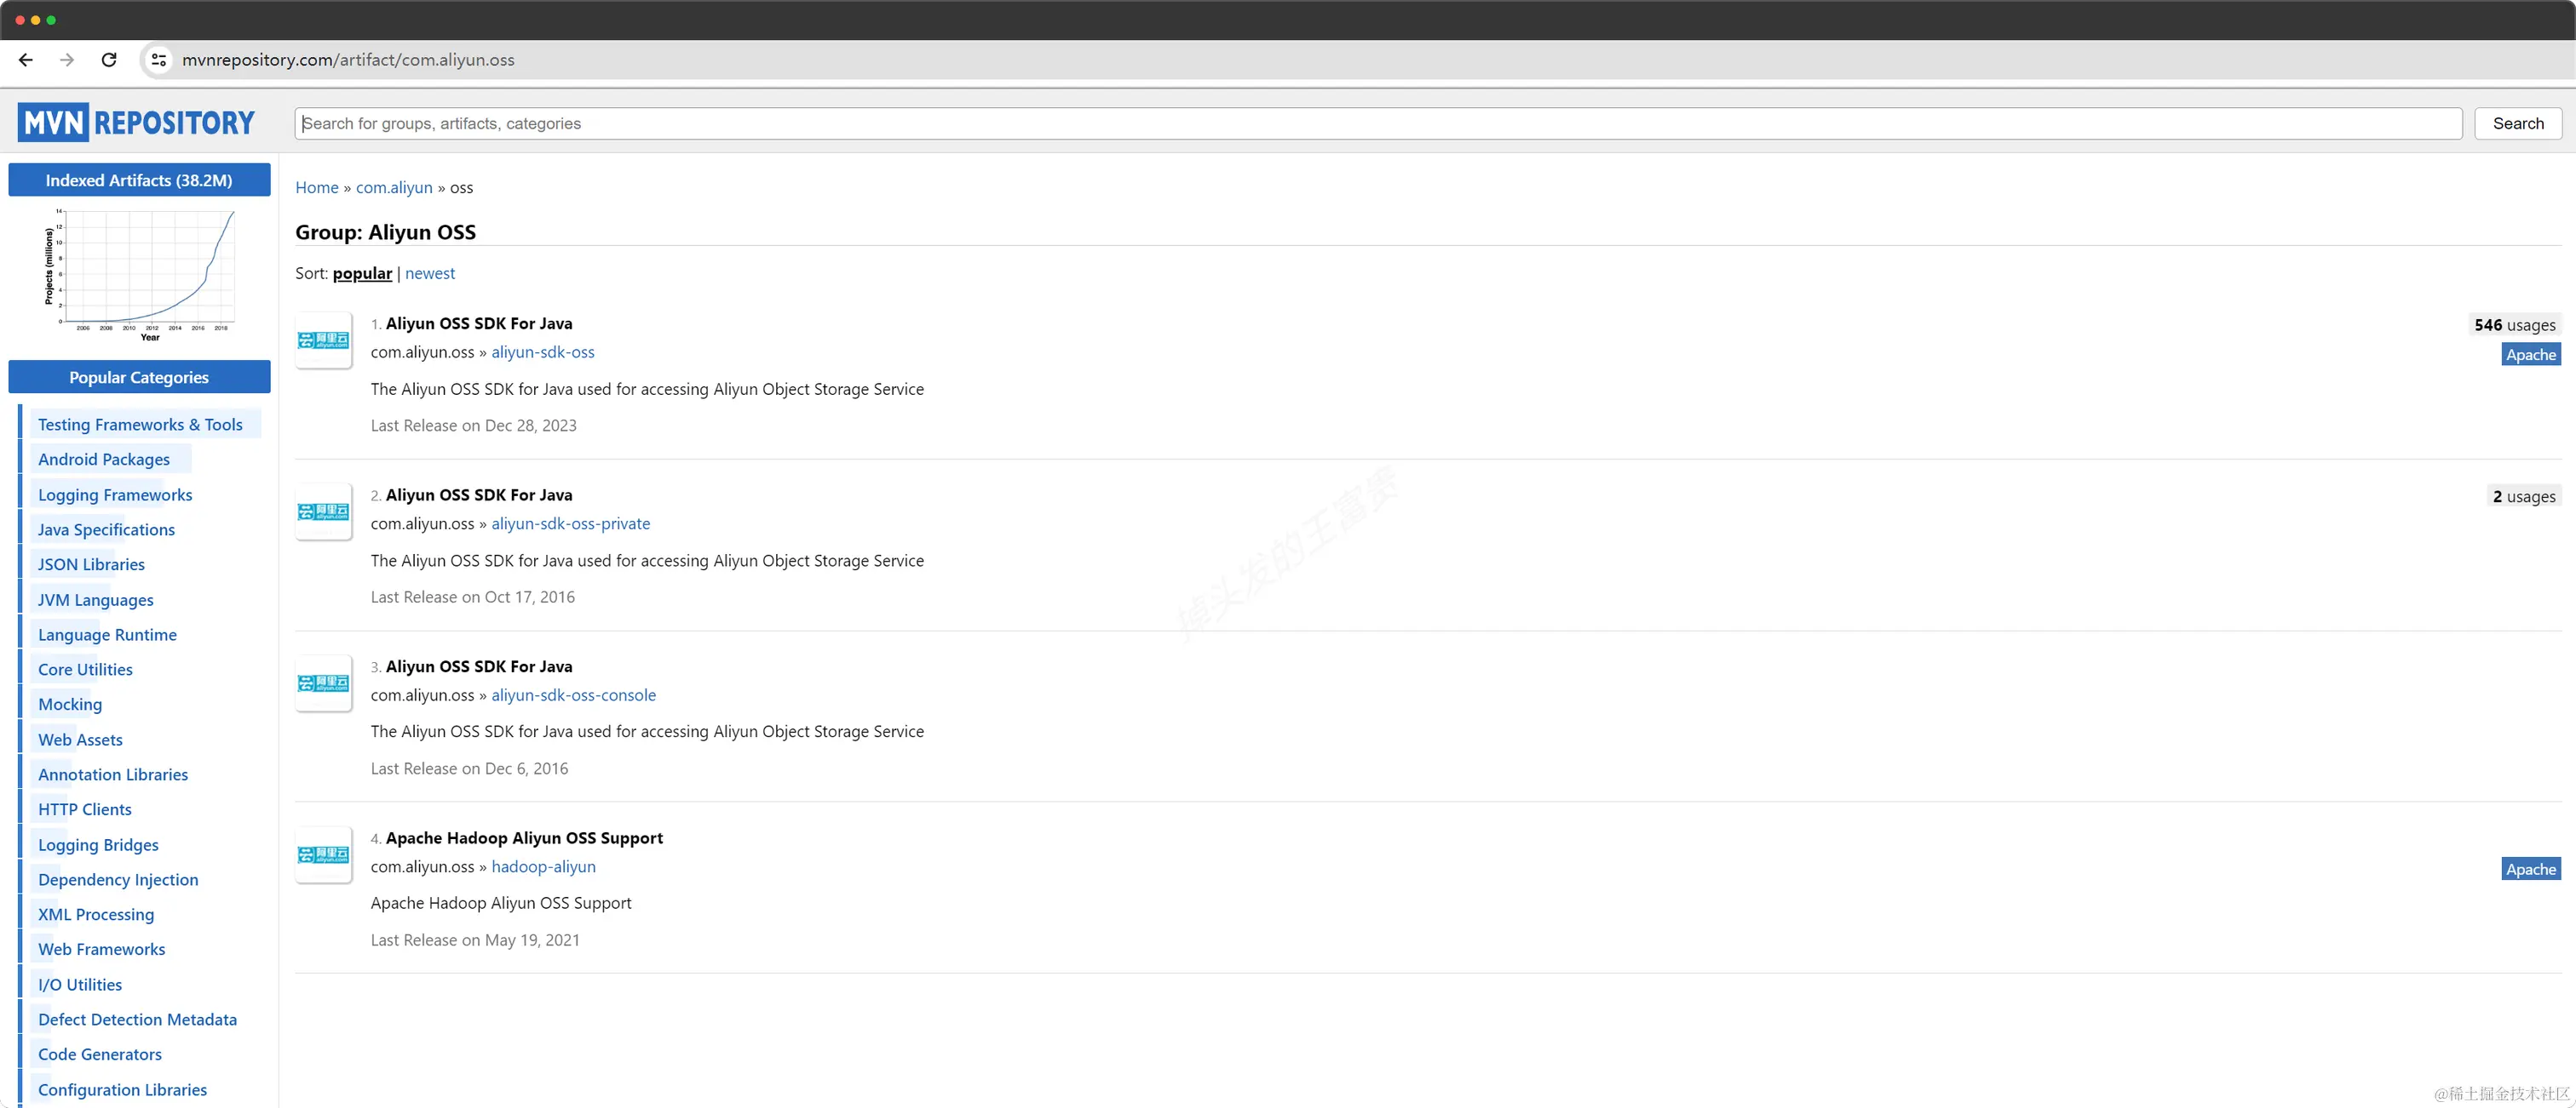The height and width of the screenshot is (1108, 2576).
Task: Click Apache license badge for hadoop-aliyun
Action: click(2530, 869)
